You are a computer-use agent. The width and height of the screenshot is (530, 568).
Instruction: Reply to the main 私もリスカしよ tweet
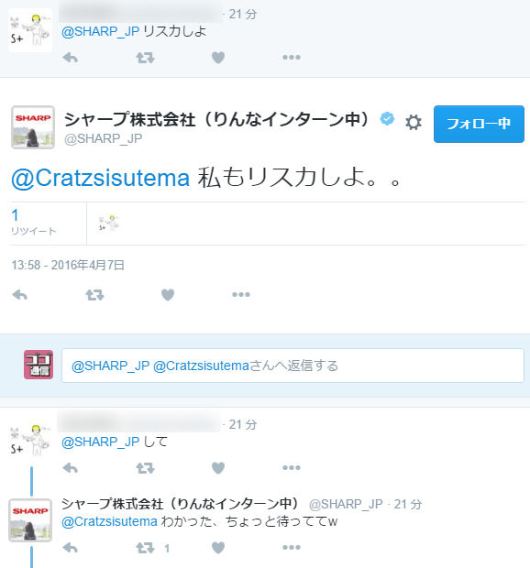click(19, 295)
